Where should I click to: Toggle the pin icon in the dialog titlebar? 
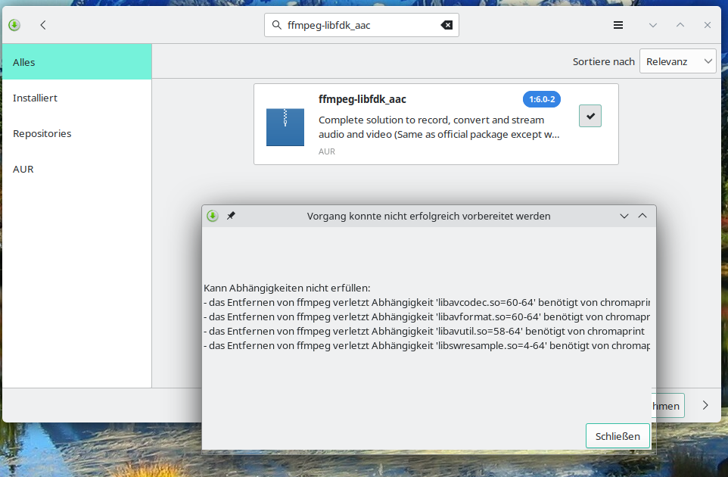[x=231, y=216]
